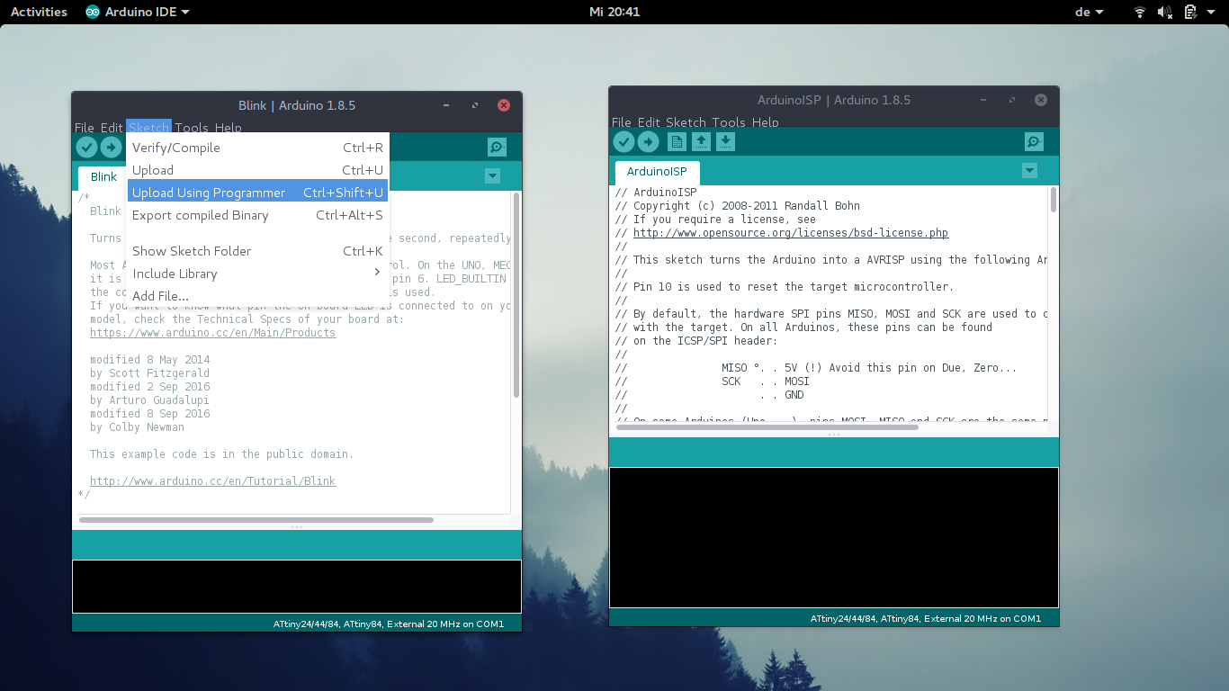Screen dimensions: 1229x691
Task: Click the vertical scrollbar in Blink editor
Action: click(516, 294)
